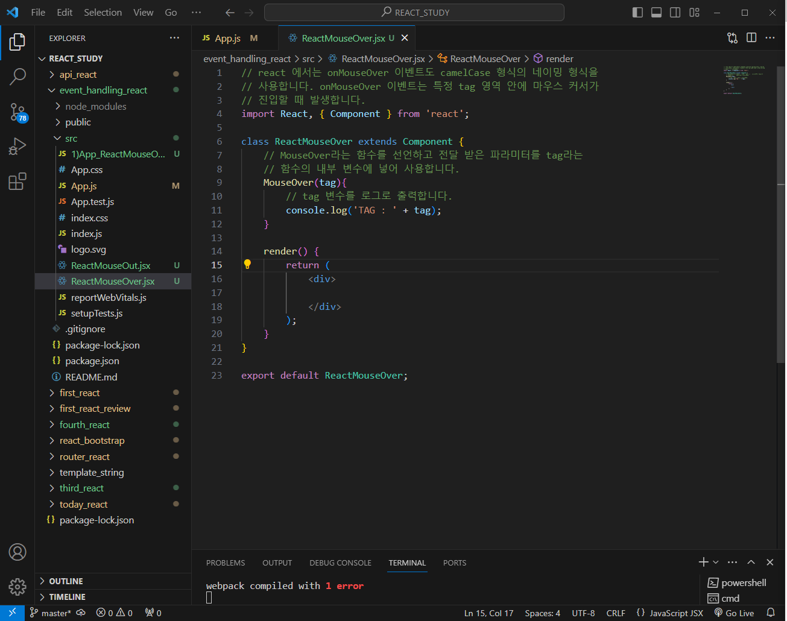Expand the TIMELINE section
Screen dimensions: 787x621
pos(113,597)
